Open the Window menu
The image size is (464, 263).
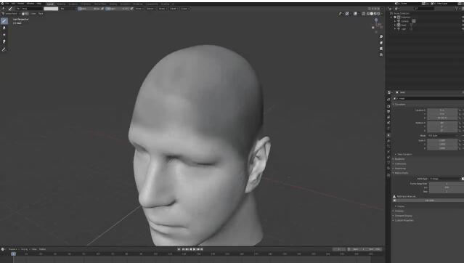tap(30, 4)
